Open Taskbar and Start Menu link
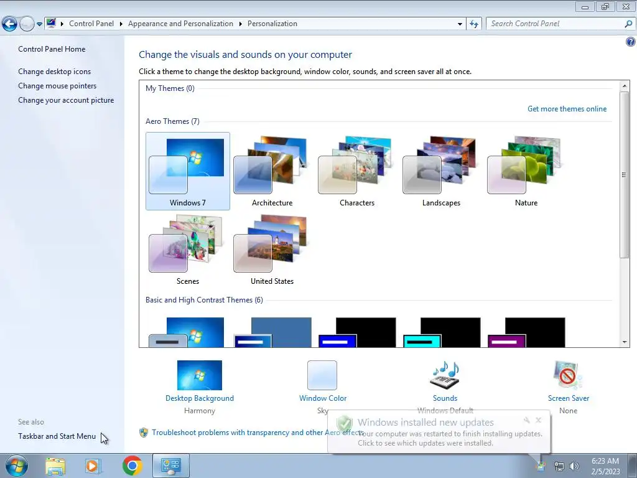This screenshot has width=637, height=478. coord(57,436)
